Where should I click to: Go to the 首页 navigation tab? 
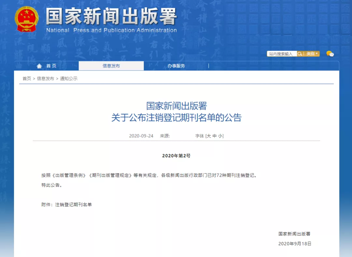(x=51, y=66)
